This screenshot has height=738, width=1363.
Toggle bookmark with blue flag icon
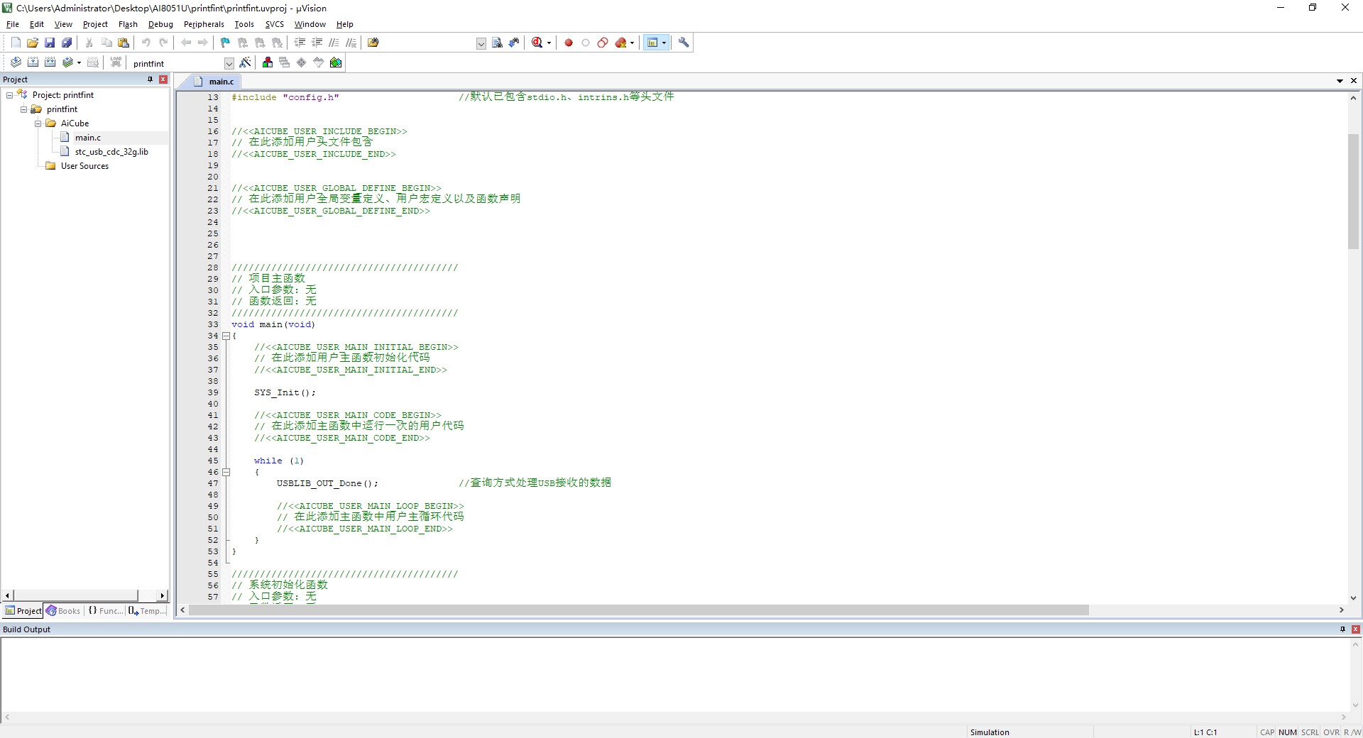[x=225, y=43]
